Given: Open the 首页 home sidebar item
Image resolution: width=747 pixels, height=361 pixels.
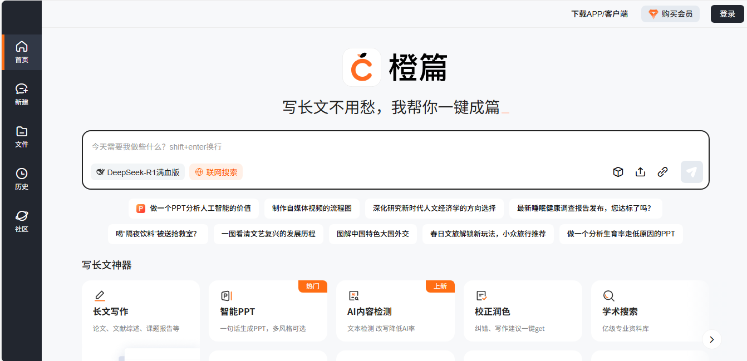Looking at the screenshot, I should 22,52.
